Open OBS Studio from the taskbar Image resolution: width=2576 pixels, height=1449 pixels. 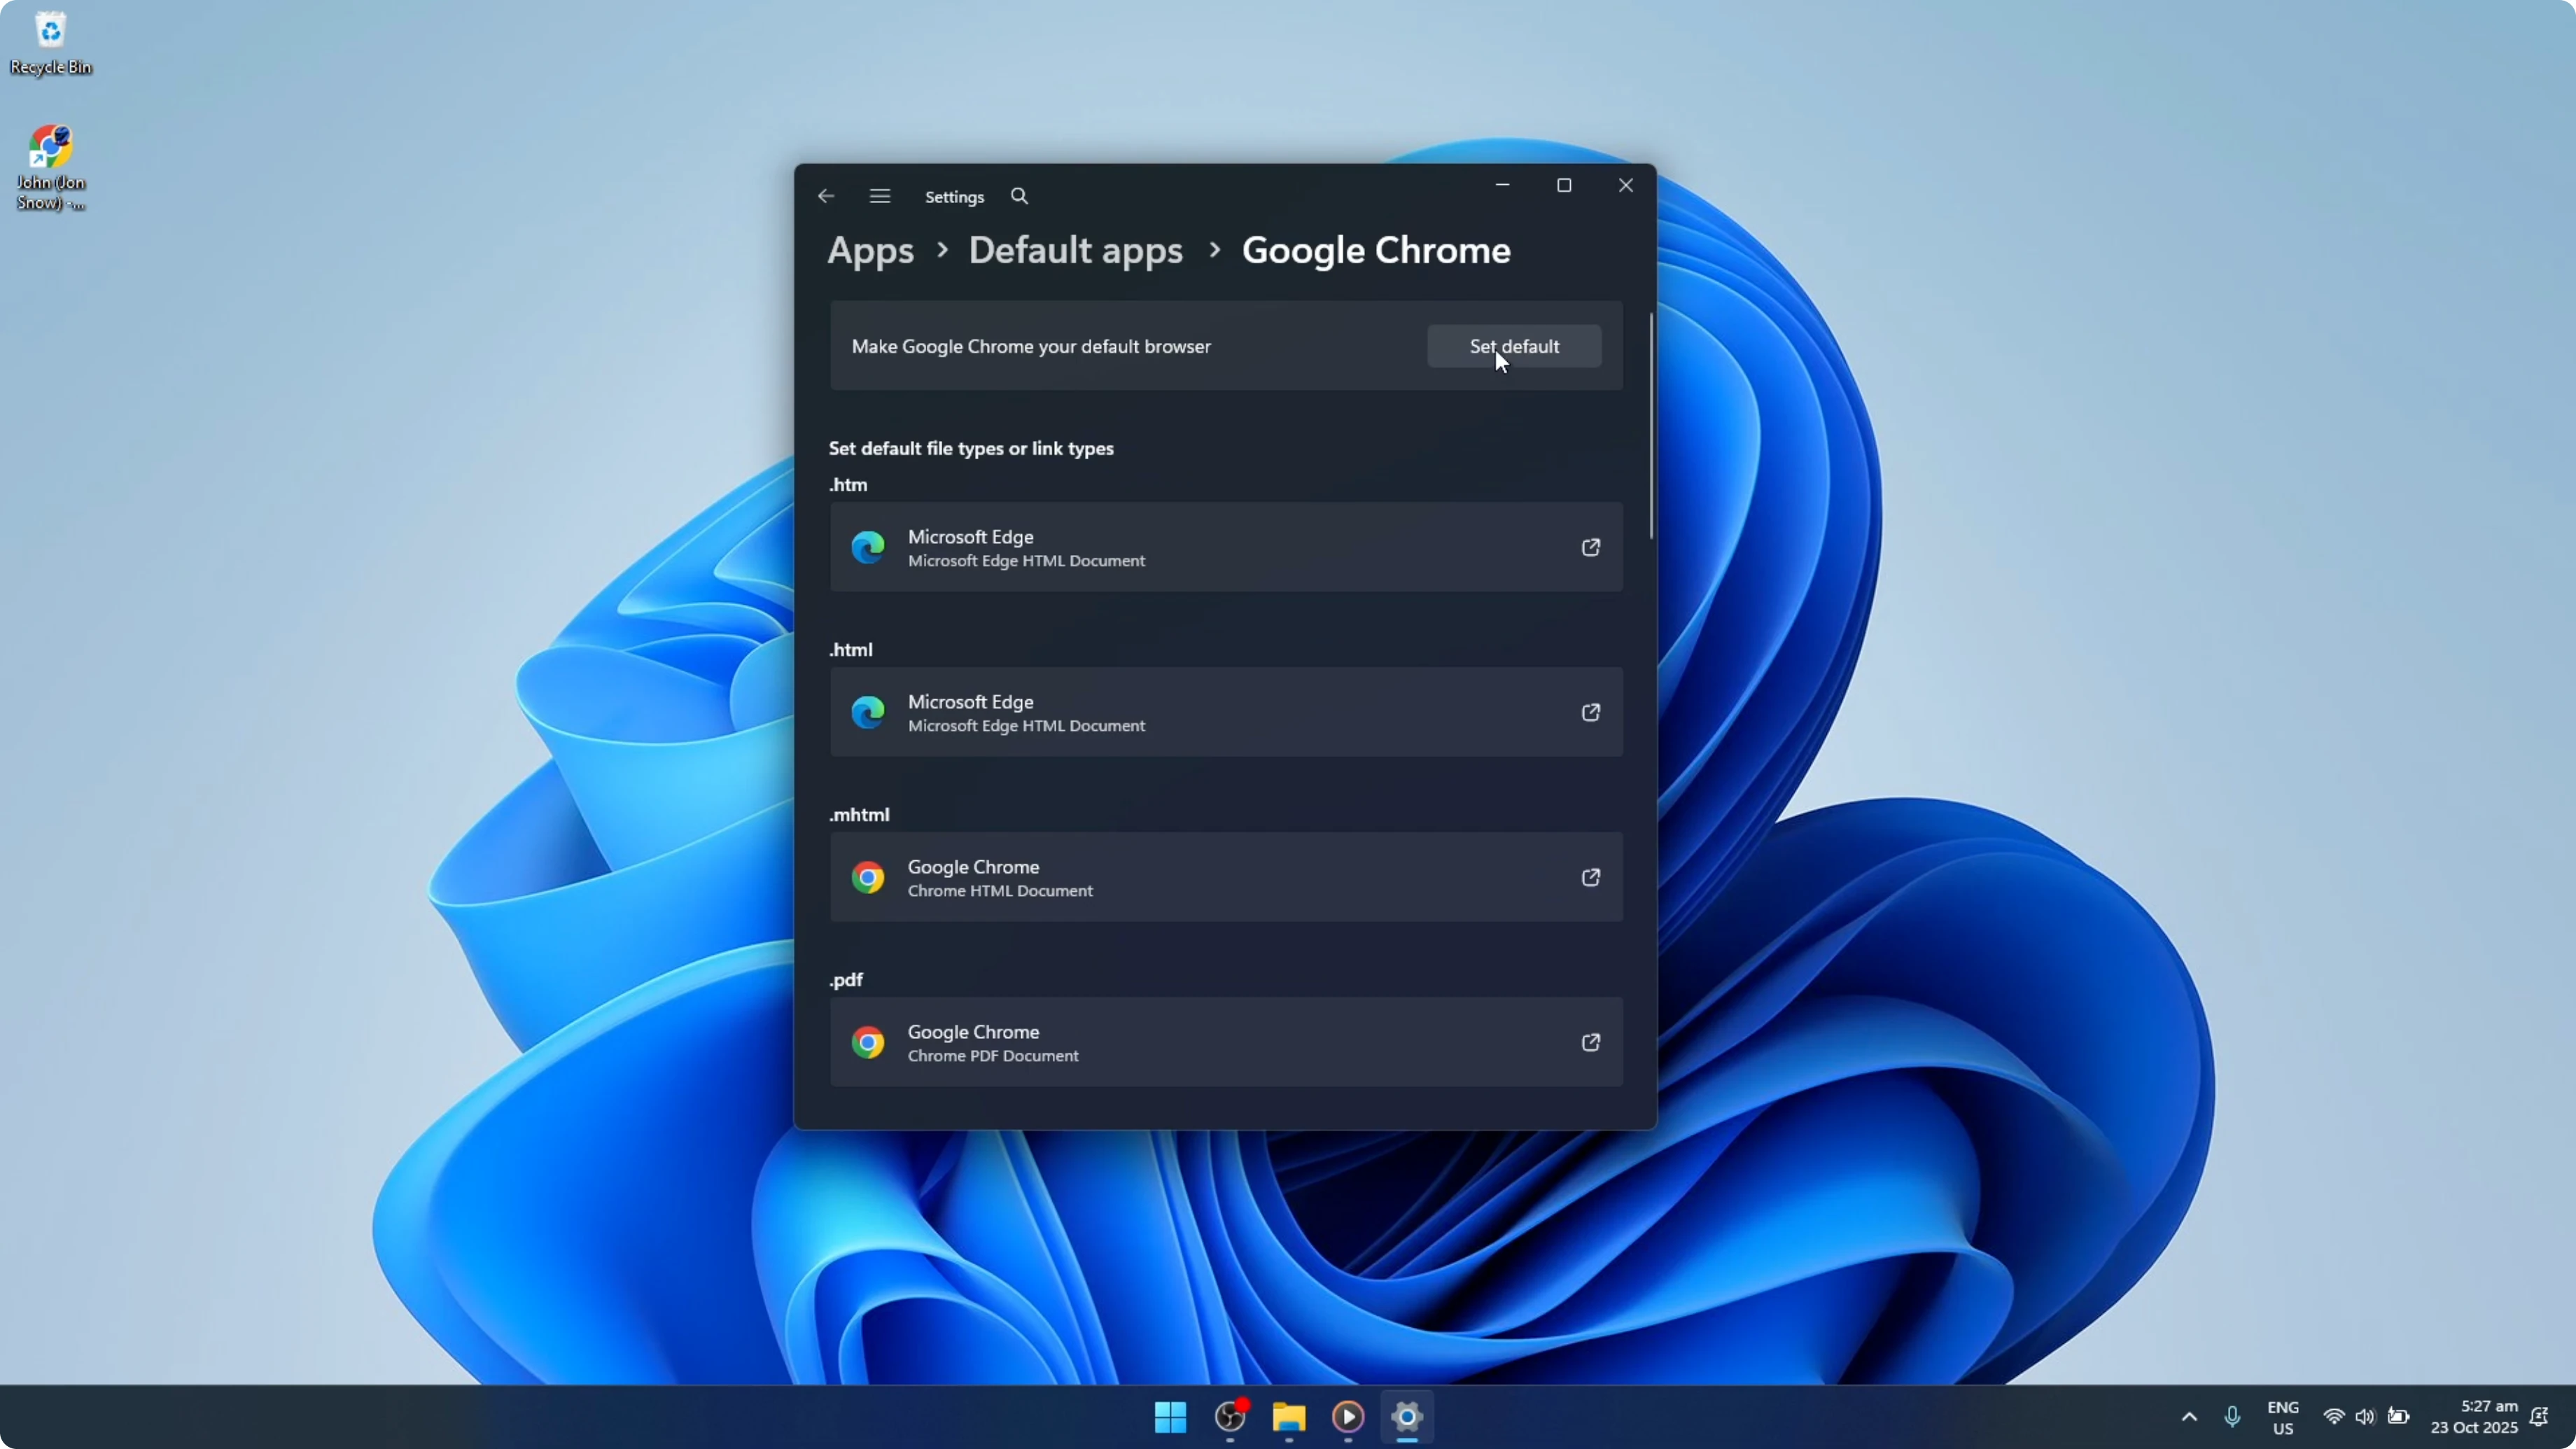click(1229, 1416)
